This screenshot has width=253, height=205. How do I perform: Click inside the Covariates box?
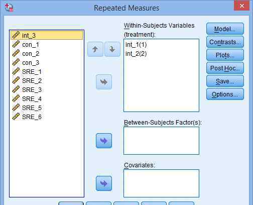(x=161, y=183)
